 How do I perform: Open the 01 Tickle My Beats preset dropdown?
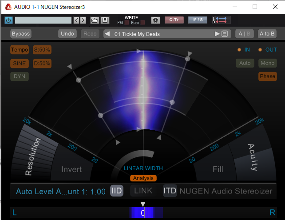coord(162,34)
